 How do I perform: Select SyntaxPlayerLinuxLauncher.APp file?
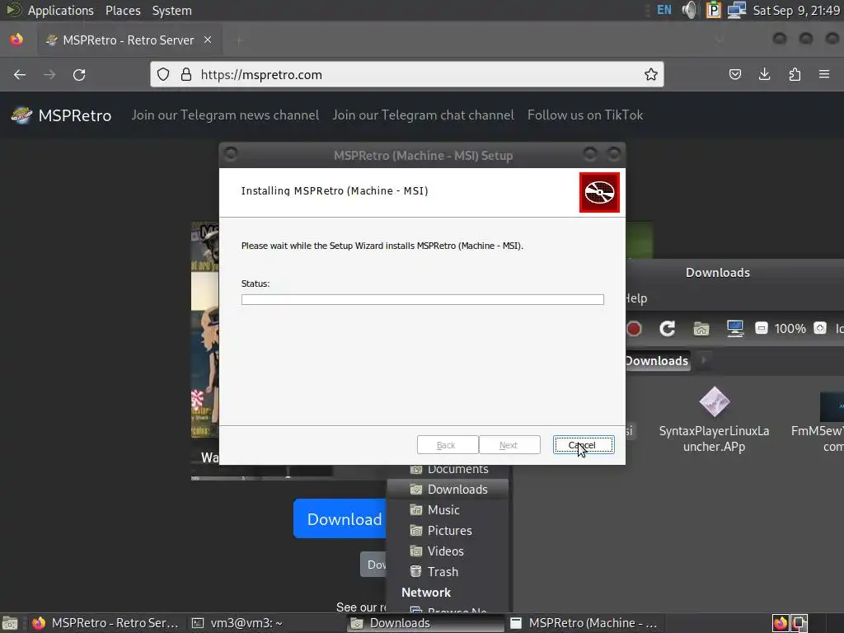click(715, 420)
